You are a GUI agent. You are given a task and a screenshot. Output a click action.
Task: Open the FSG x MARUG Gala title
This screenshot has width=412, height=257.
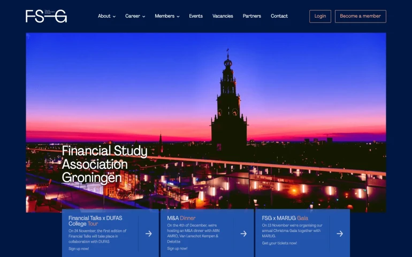click(x=285, y=218)
